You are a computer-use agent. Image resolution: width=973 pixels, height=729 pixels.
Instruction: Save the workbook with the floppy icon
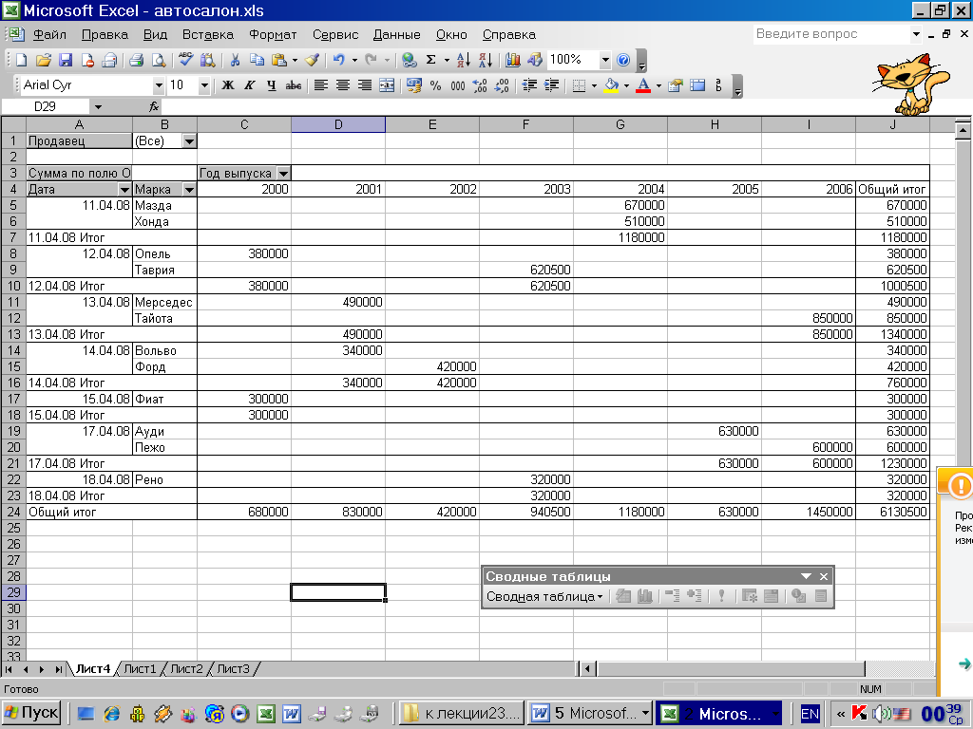(66, 60)
